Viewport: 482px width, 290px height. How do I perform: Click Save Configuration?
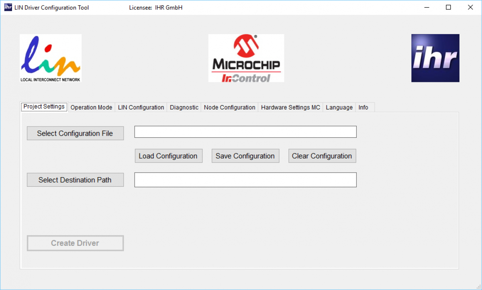tap(245, 156)
